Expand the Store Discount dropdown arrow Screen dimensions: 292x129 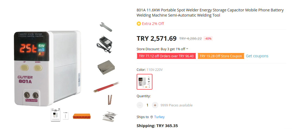point(187,49)
